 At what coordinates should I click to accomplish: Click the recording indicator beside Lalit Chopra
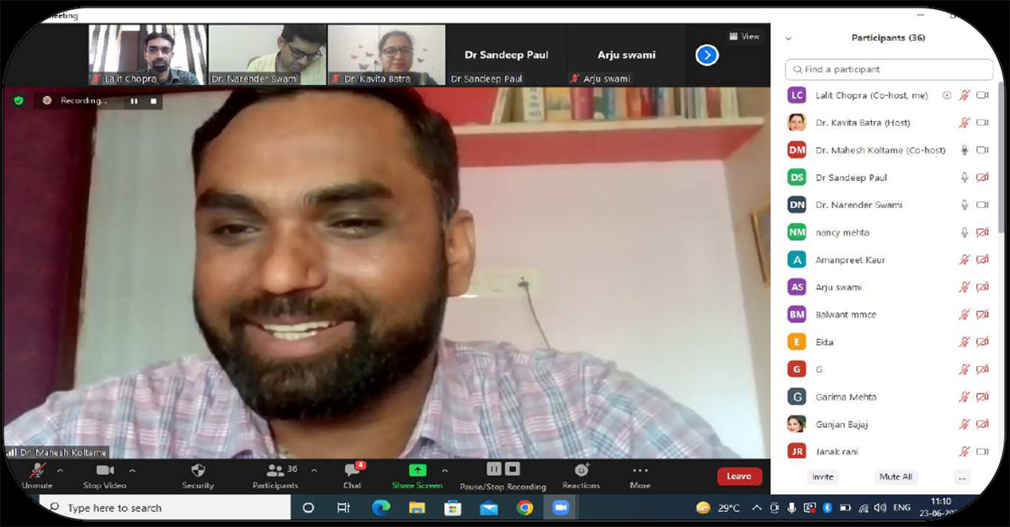[947, 96]
